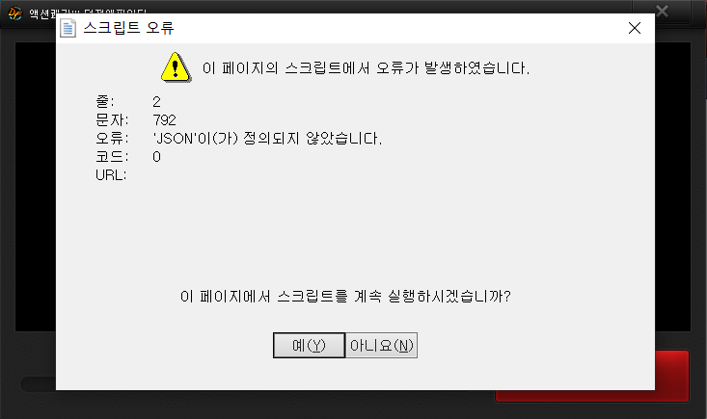Click black launcher content area left of dialog
Screen dimensions: 707x419
click(x=36, y=187)
